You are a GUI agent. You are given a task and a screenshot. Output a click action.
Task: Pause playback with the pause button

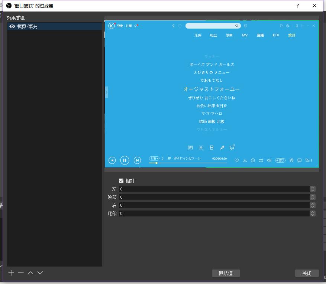coord(125,160)
